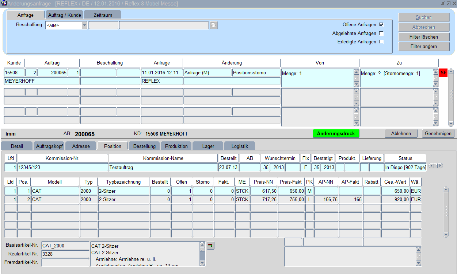The width and height of the screenshot is (457, 274).
Task: Click the application icon in title bar
Action: click(4, 3)
